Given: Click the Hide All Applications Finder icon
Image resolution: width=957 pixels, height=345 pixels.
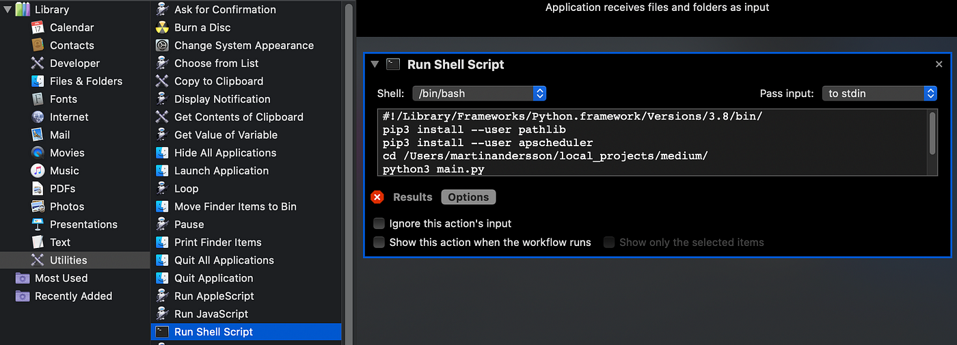Looking at the screenshot, I should pos(162,152).
